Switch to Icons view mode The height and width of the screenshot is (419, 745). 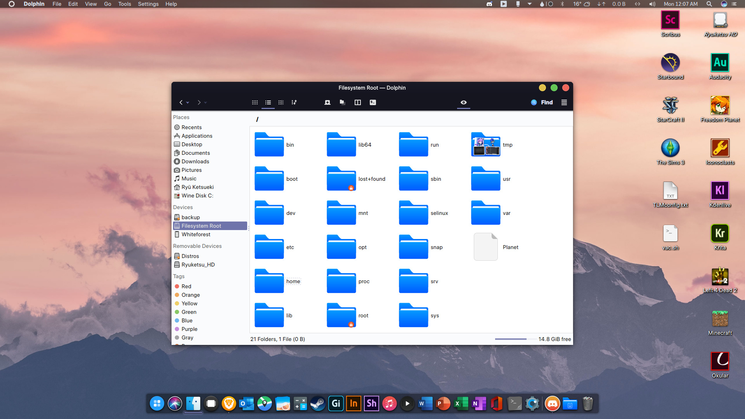(x=255, y=102)
